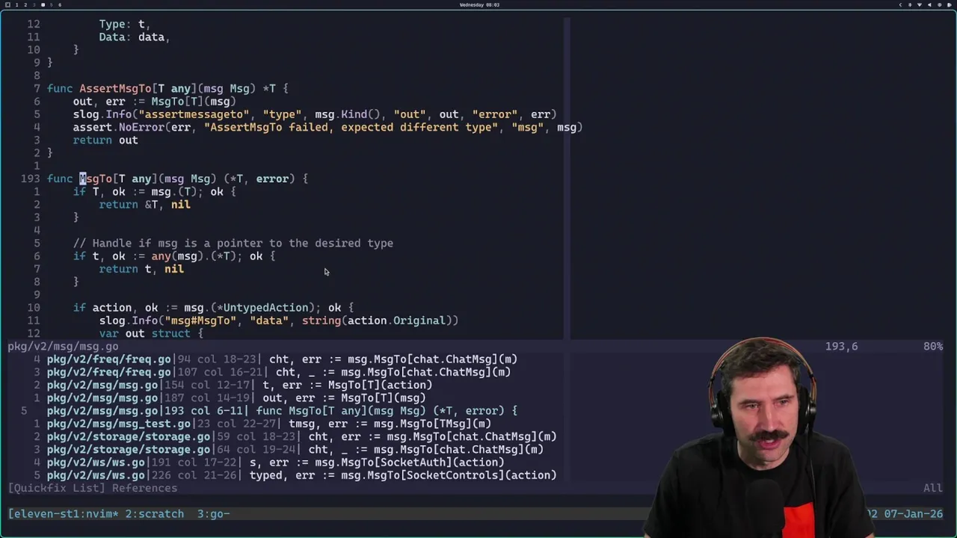Click the volume speaker tray icon
Screen dimensions: 957x538
[929, 4]
